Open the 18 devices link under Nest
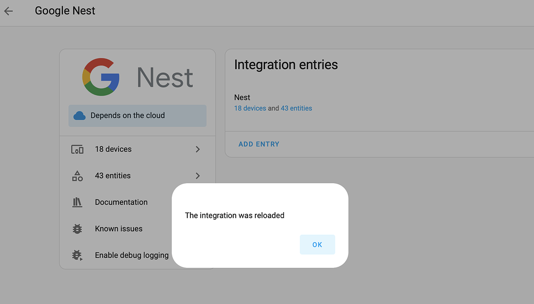This screenshot has width=534, height=304. coord(250,108)
